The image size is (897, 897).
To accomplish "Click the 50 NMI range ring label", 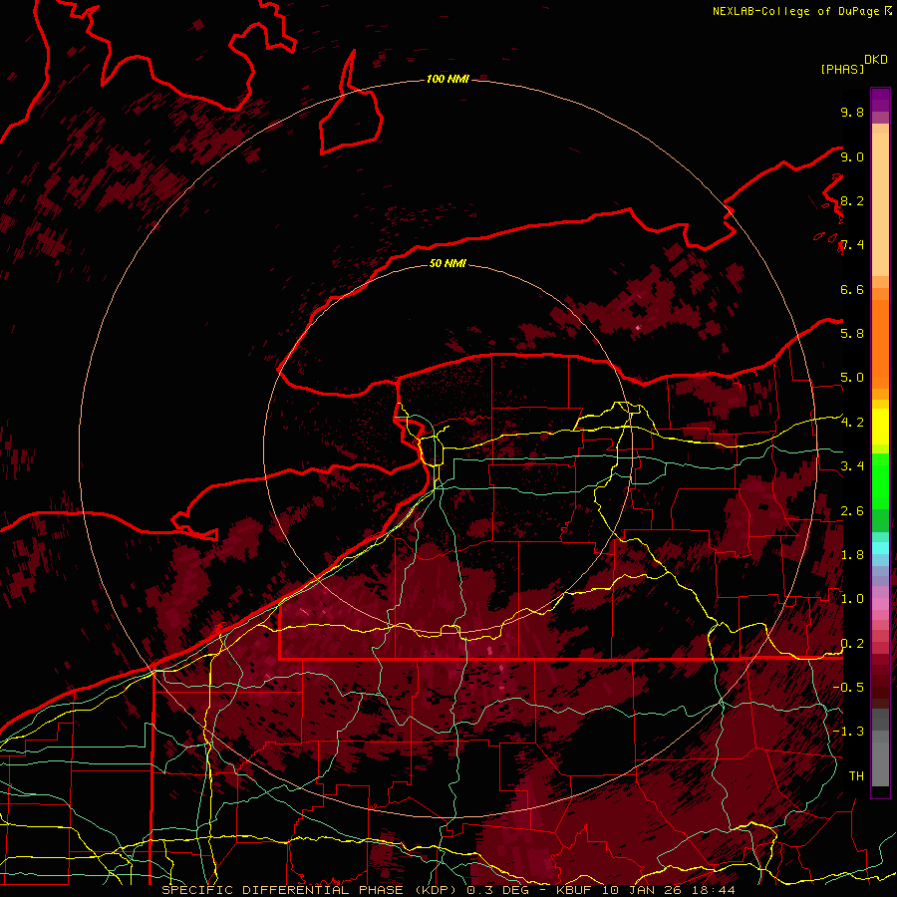I will pos(448,263).
